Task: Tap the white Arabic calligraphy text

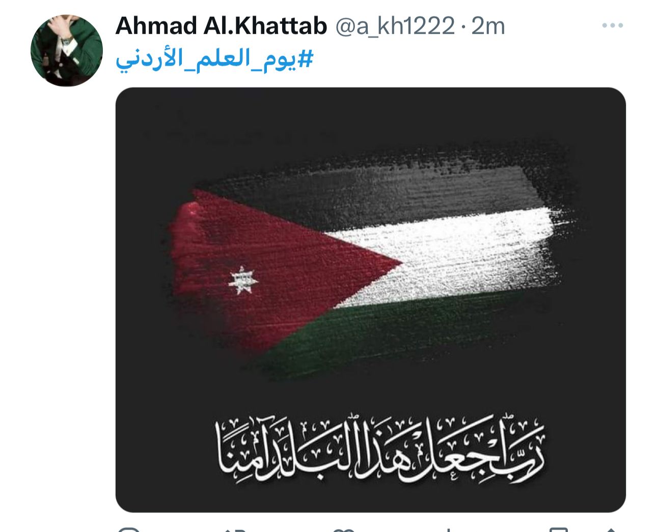Action: click(x=380, y=451)
